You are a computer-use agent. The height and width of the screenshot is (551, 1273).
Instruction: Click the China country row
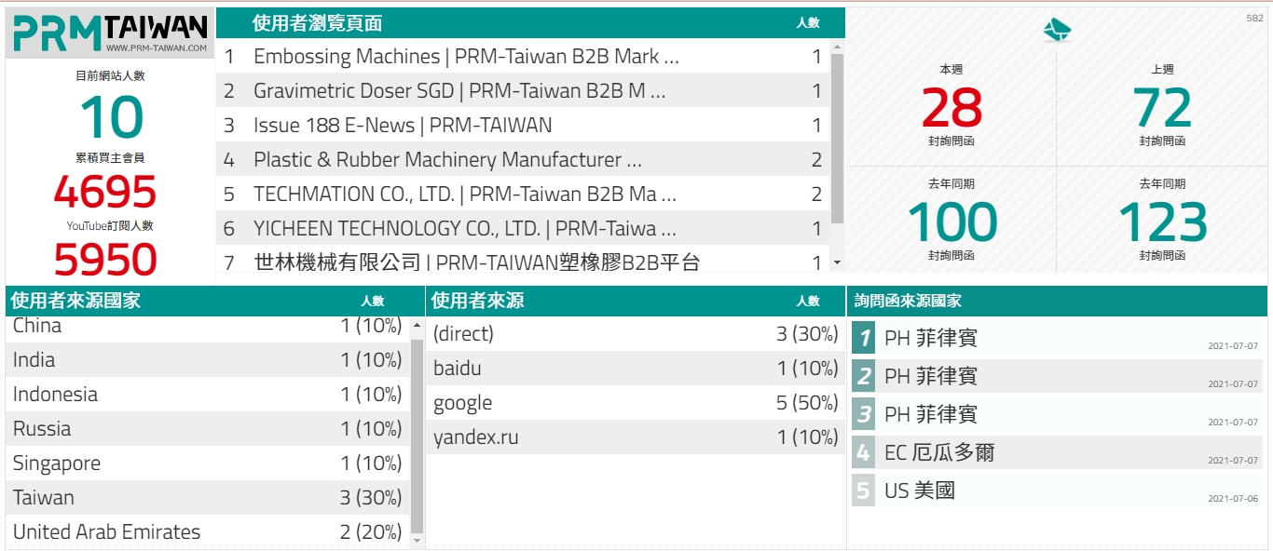(208, 328)
